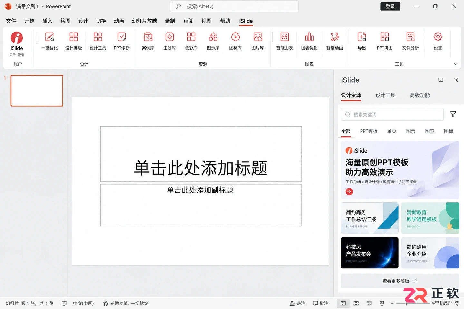The width and height of the screenshot is (464, 309).
Task: Switch to the 设计 ribbon tab
Action: pos(83,21)
